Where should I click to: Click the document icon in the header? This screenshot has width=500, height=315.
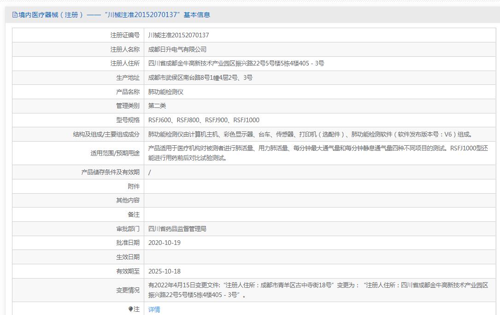point(15,15)
